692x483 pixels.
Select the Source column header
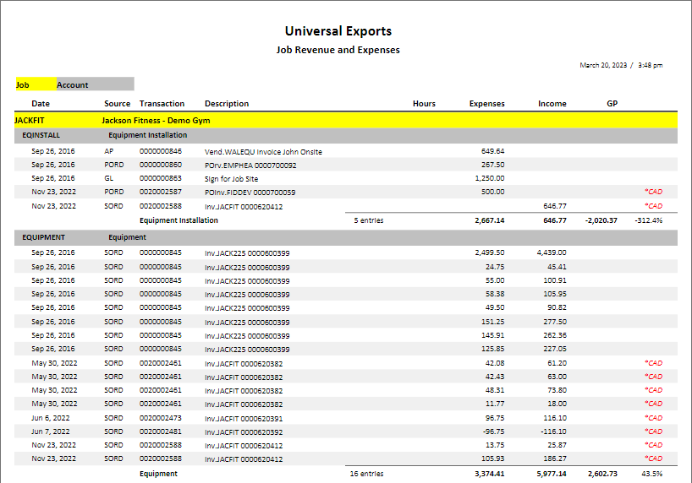(117, 104)
